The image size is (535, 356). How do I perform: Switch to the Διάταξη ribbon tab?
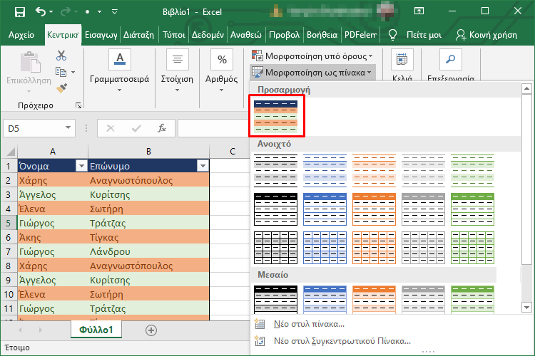[138, 35]
